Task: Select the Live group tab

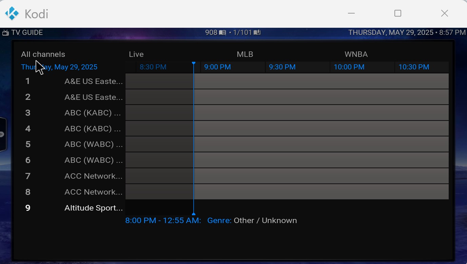Action: coord(136,54)
